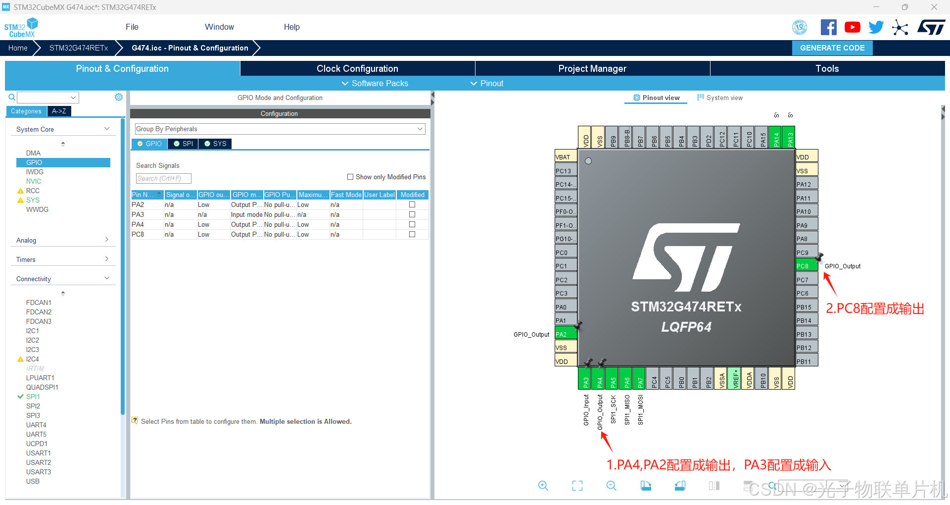The height and width of the screenshot is (505, 950).
Task: Select the PA14 pin at chip top
Action: click(776, 137)
